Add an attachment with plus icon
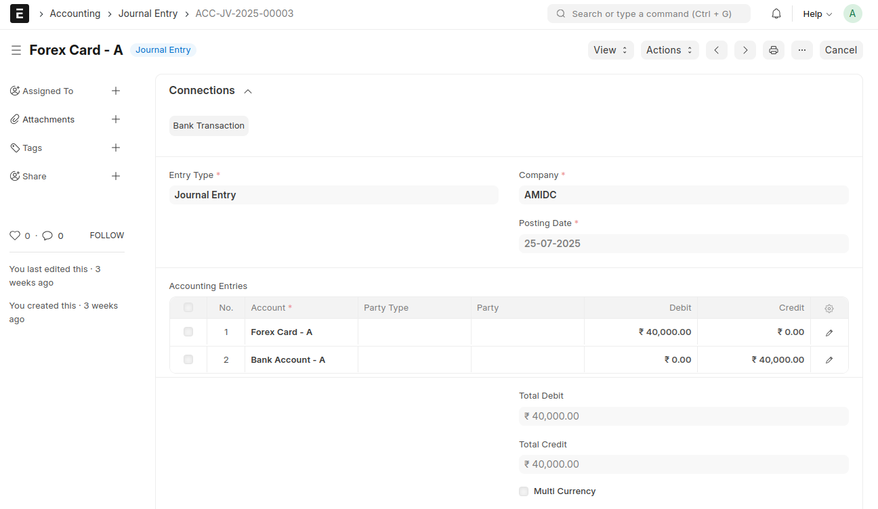 coord(116,119)
